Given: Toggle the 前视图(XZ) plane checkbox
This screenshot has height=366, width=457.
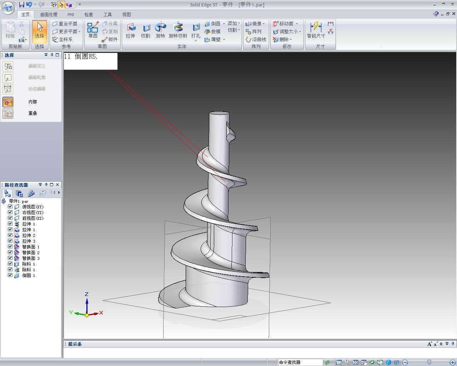Looking at the screenshot, I should click(x=10, y=218).
